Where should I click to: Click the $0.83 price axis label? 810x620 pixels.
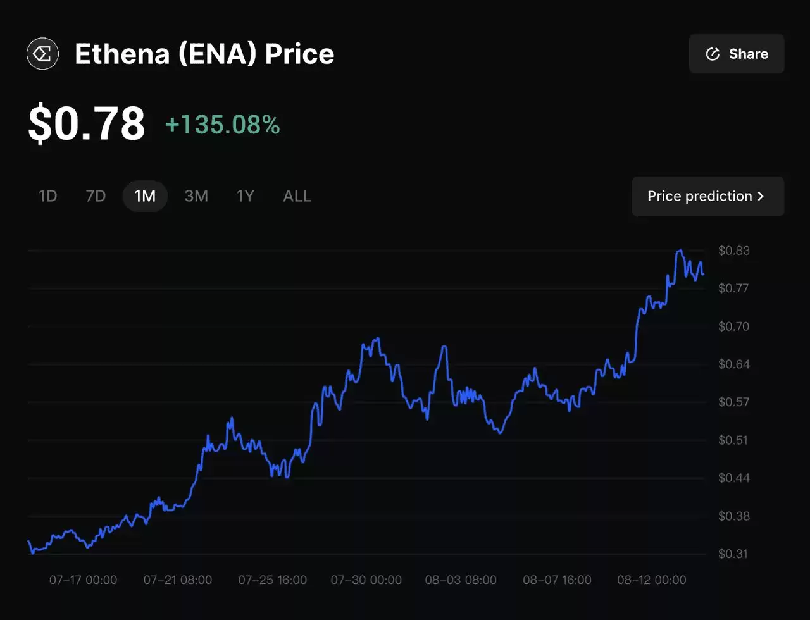734,251
